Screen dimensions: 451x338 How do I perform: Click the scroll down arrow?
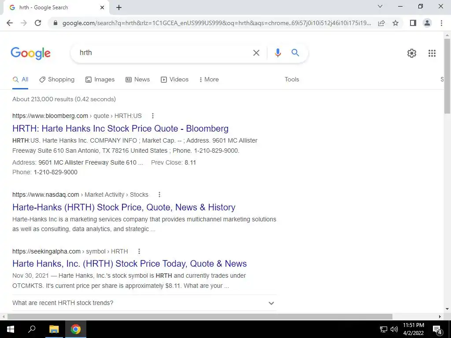tap(447, 309)
